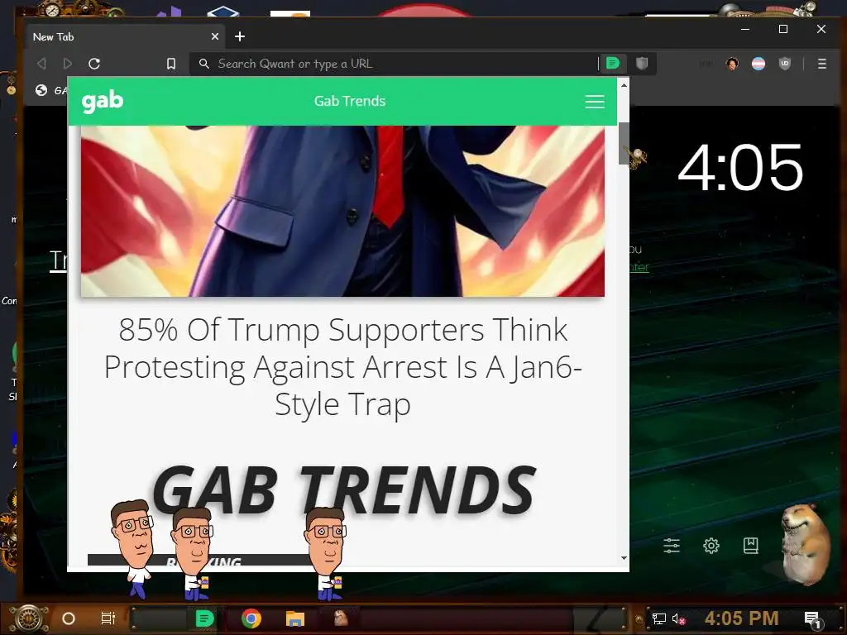Unmute the volume tray icon
The image size is (847, 635).
(x=678, y=618)
